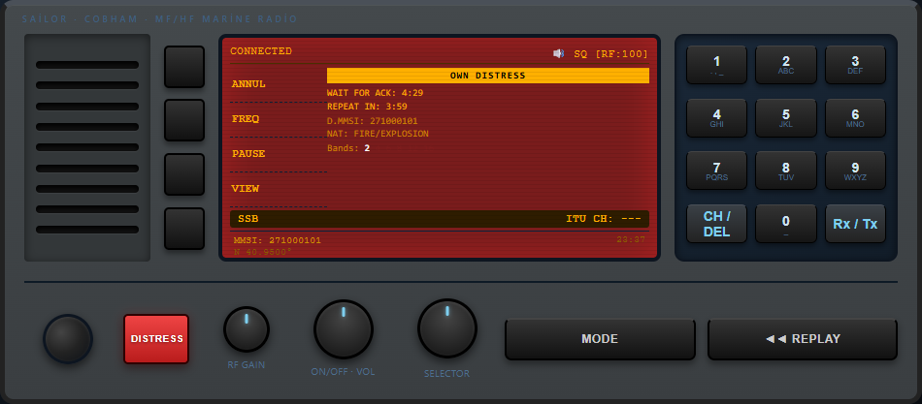Tap keypad key 8 TUV
922x404 pixels.
point(785,171)
